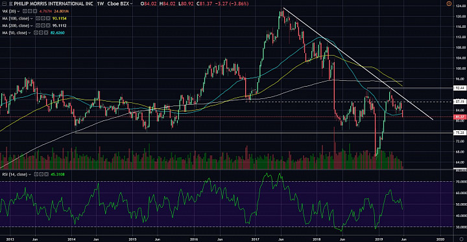
Task: Click the MA (50, close) indicator label
Action: click(14, 33)
